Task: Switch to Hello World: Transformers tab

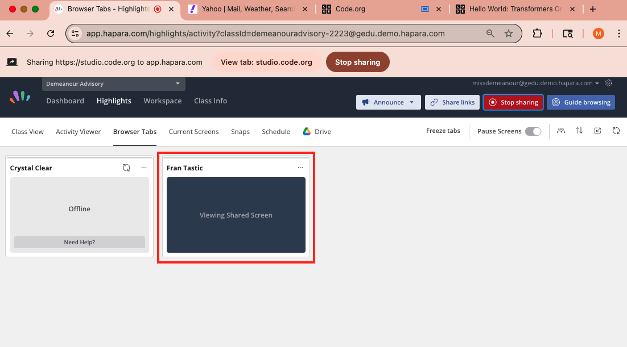Action: 515,9
